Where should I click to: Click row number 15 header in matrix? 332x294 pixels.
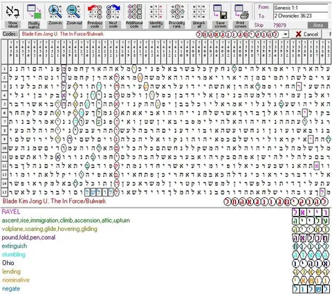coord(4,192)
